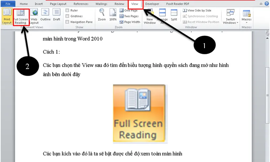
Task: Set zoom to 100% icon
Action: pos(113,15)
